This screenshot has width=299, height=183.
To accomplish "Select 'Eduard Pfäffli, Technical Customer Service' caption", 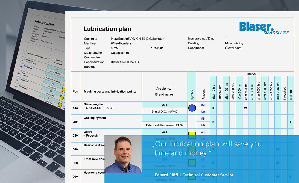I will (x=194, y=175).
